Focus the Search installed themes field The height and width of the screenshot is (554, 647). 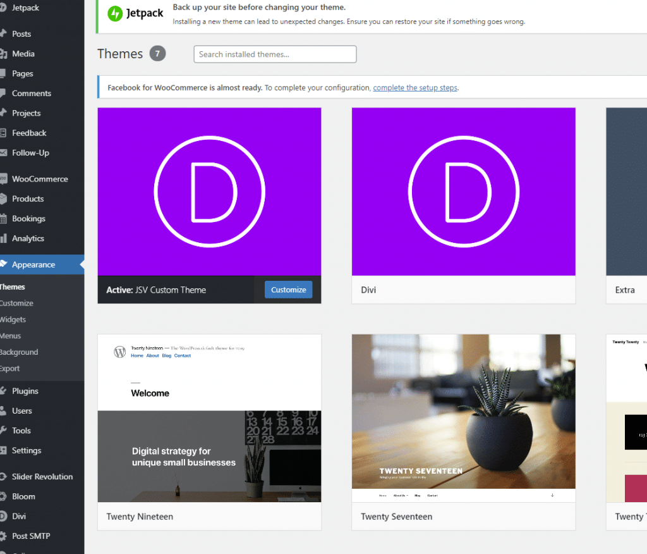coord(275,54)
